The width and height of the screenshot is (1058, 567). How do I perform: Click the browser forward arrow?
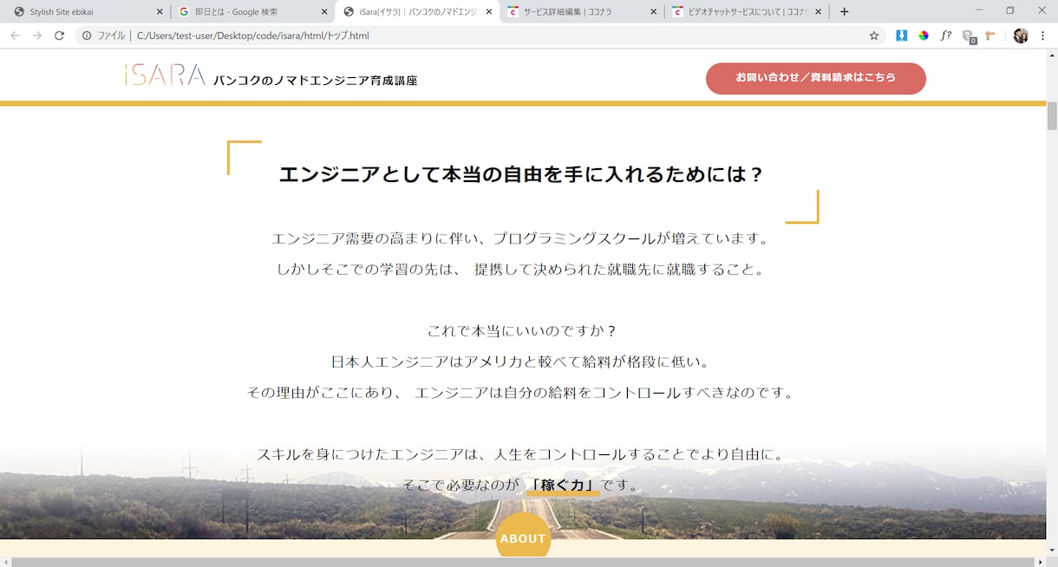pyautogui.click(x=36, y=36)
